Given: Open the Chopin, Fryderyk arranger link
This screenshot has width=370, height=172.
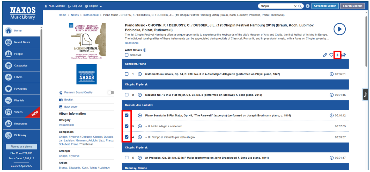Looking at the screenshot, I should click(x=69, y=156).
